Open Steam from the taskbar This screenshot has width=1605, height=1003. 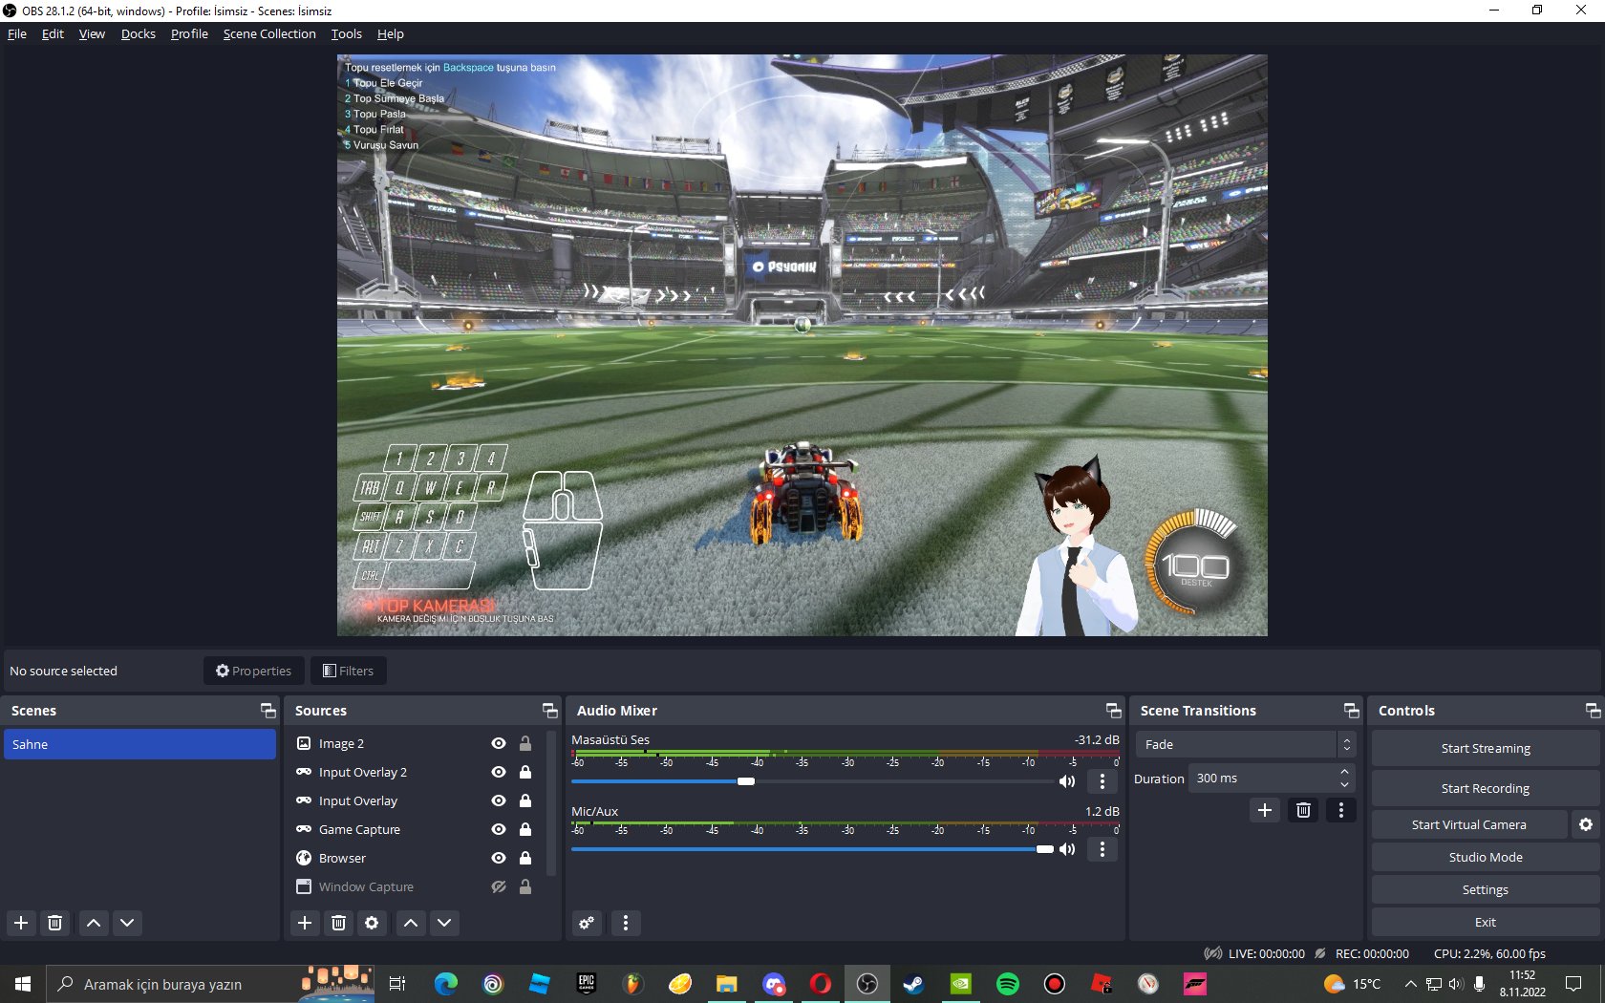coord(914,984)
